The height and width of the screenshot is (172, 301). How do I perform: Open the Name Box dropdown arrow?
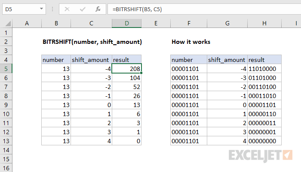[x=41, y=9]
